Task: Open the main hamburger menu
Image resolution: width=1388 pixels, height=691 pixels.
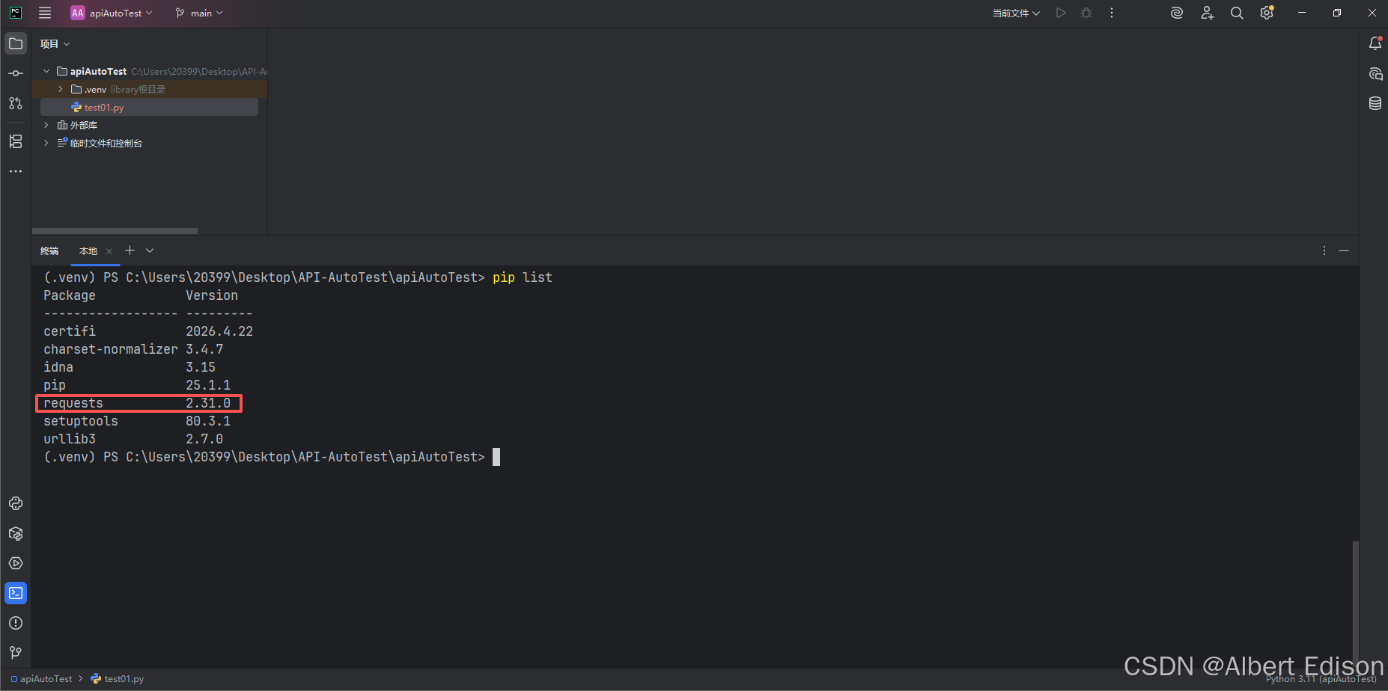Action: (x=45, y=13)
